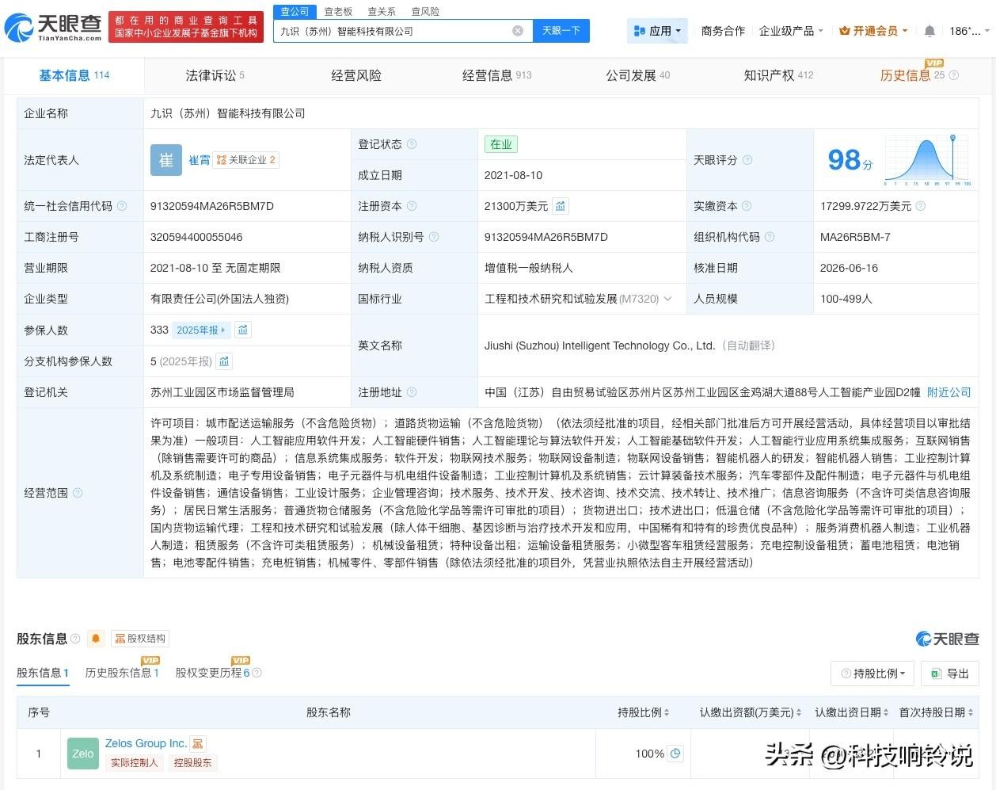The height and width of the screenshot is (790, 996).
Task: Open the chart icon next to 参保人数
Action: [x=243, y=330]
